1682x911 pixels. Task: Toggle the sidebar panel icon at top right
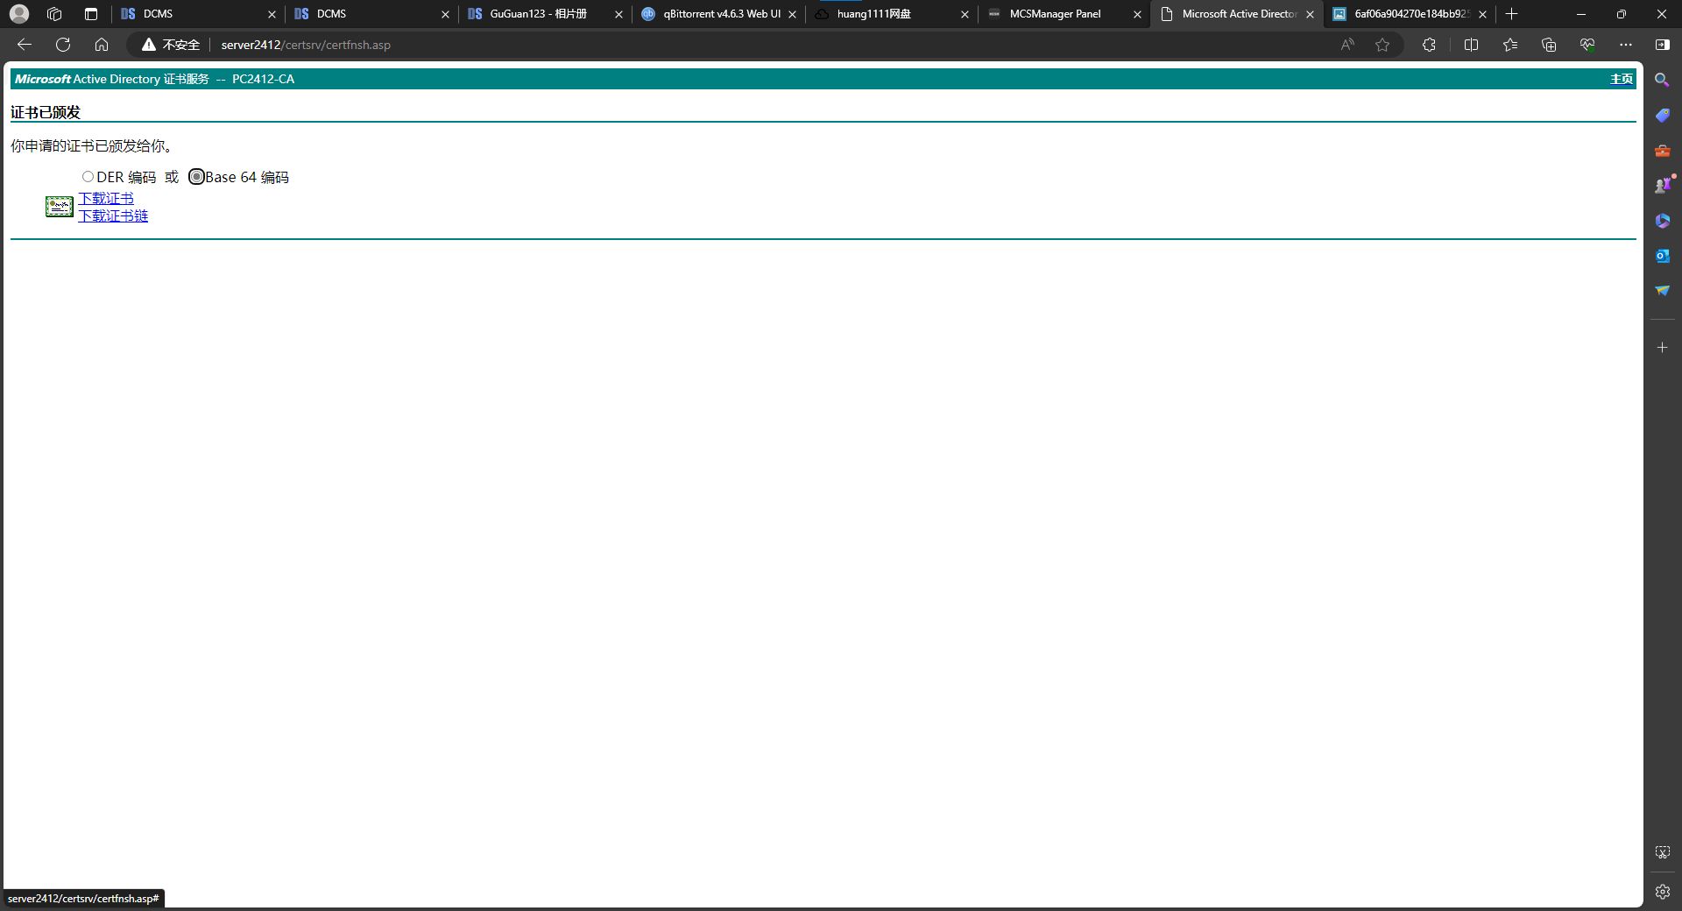click(1663, 45)
